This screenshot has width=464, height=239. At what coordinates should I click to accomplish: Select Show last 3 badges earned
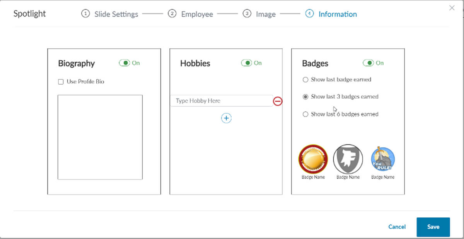click(305, 97)
